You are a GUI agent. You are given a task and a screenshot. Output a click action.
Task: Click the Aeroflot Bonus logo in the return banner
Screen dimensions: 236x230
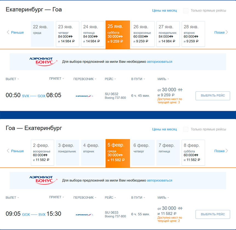(43, 180)
